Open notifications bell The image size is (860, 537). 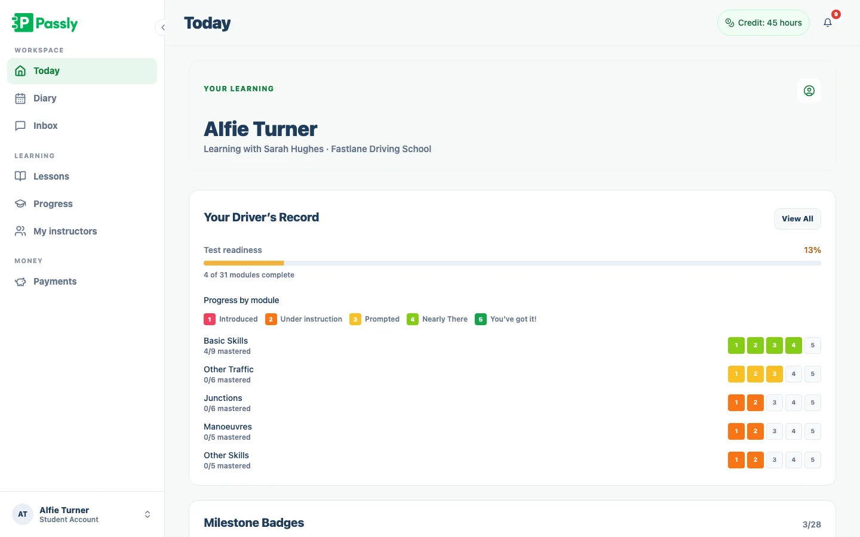(828, 23)
